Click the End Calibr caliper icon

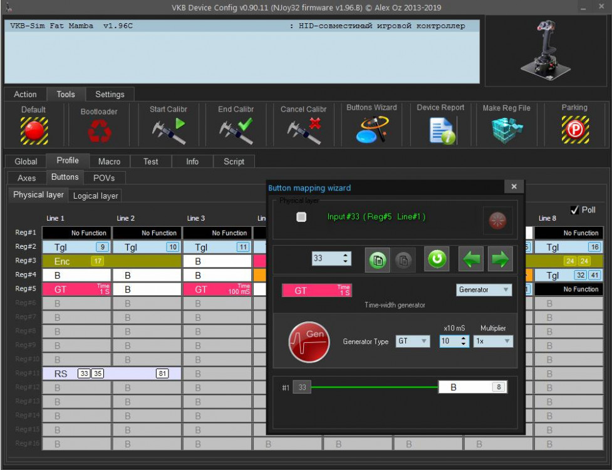tap(236, 131)
